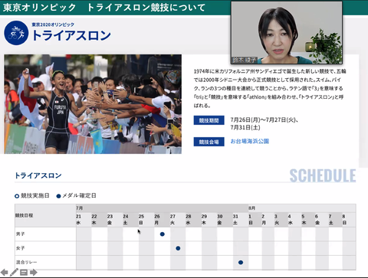
Task: Click the date text 7月31日(土)
Action: 245,127
